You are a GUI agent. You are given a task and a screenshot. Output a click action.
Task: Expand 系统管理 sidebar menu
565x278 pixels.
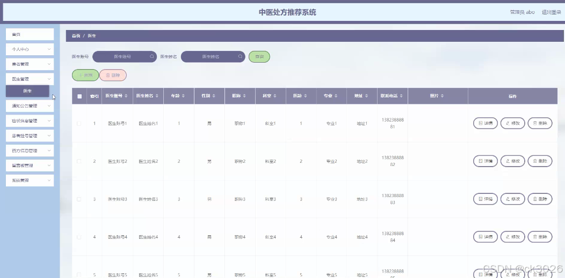[x=30, y=181]
